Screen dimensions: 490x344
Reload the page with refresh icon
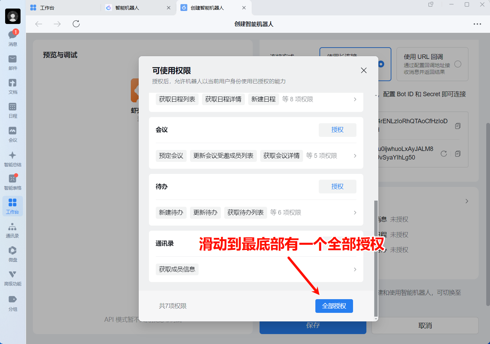click(x=76, y=24)
